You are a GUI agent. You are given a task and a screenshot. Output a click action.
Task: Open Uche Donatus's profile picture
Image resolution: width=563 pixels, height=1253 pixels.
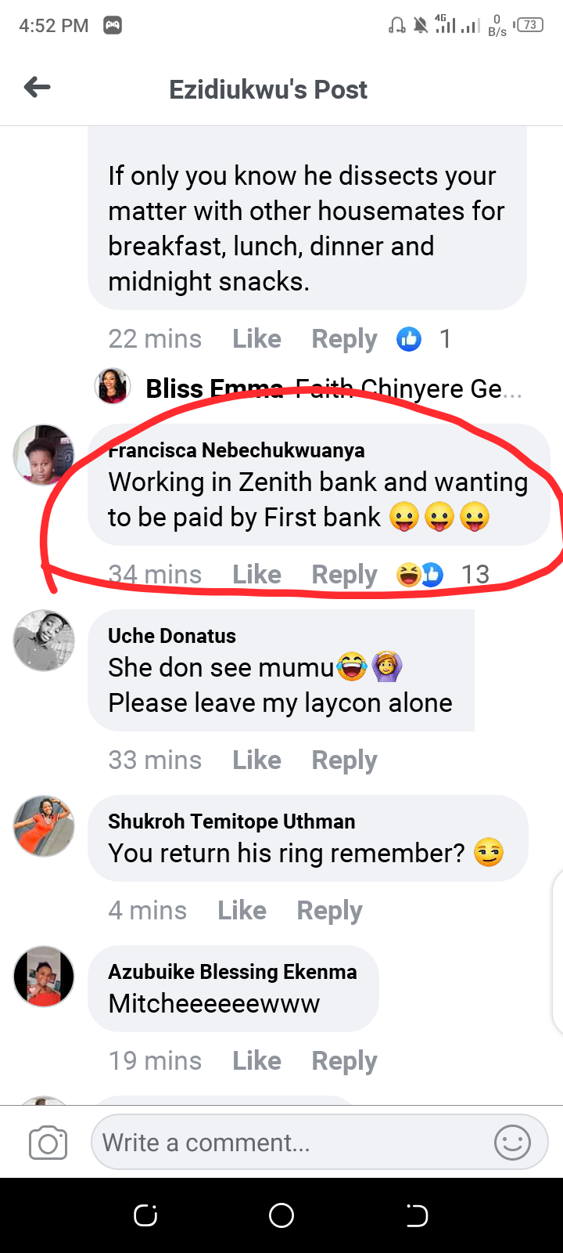(x=43, y=641)
